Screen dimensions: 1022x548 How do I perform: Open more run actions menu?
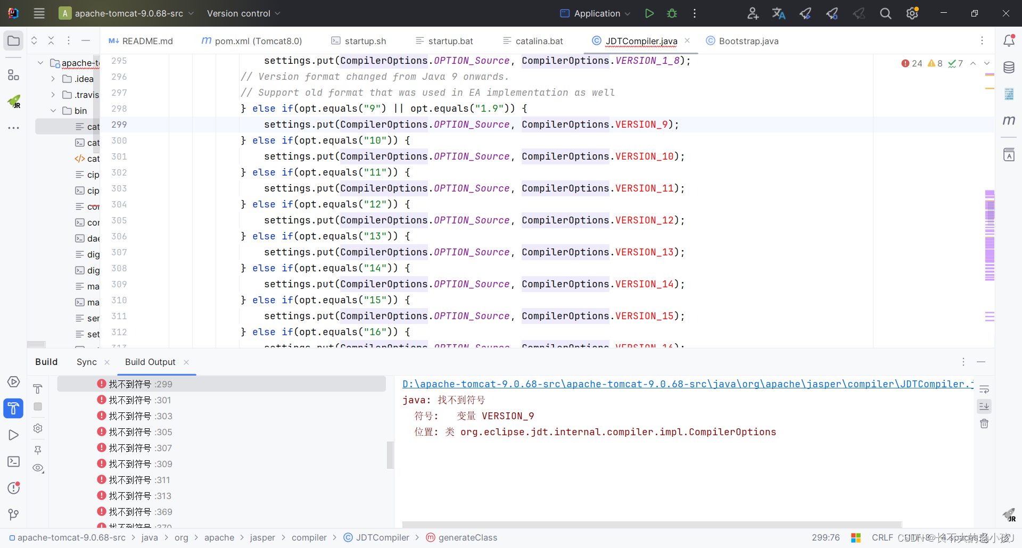(x=695, y=13)
